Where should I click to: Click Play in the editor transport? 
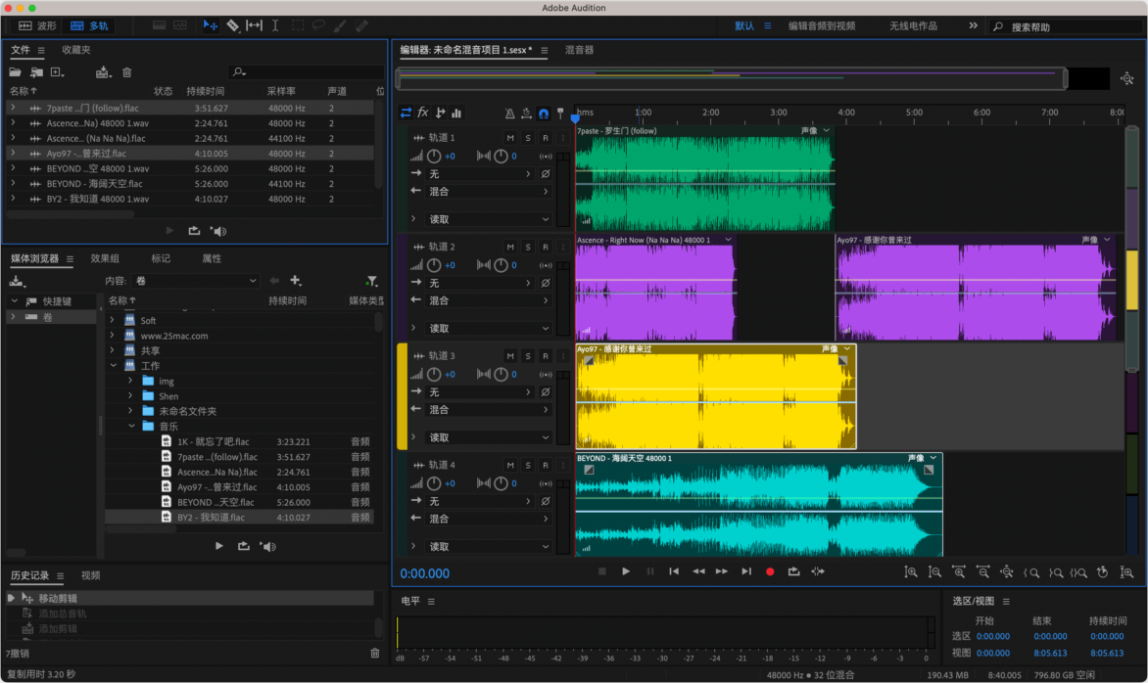pos(626,571)
